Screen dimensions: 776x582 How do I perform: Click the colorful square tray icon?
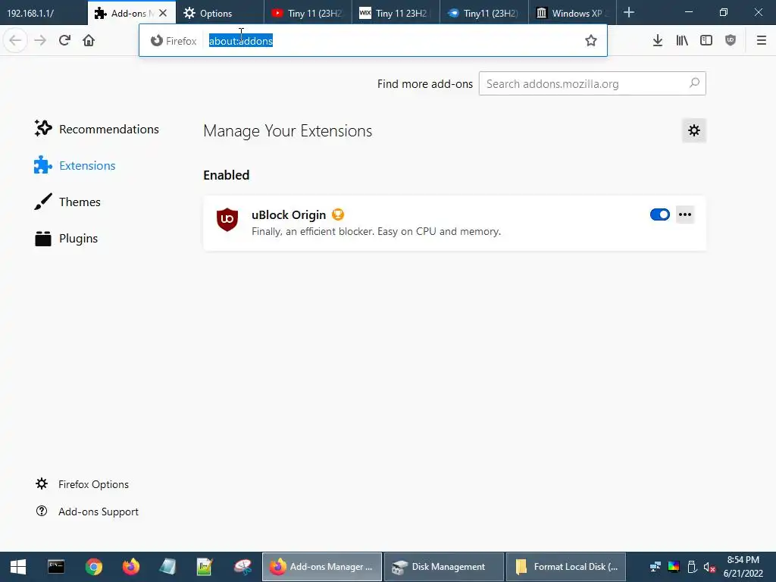(674, 567)
